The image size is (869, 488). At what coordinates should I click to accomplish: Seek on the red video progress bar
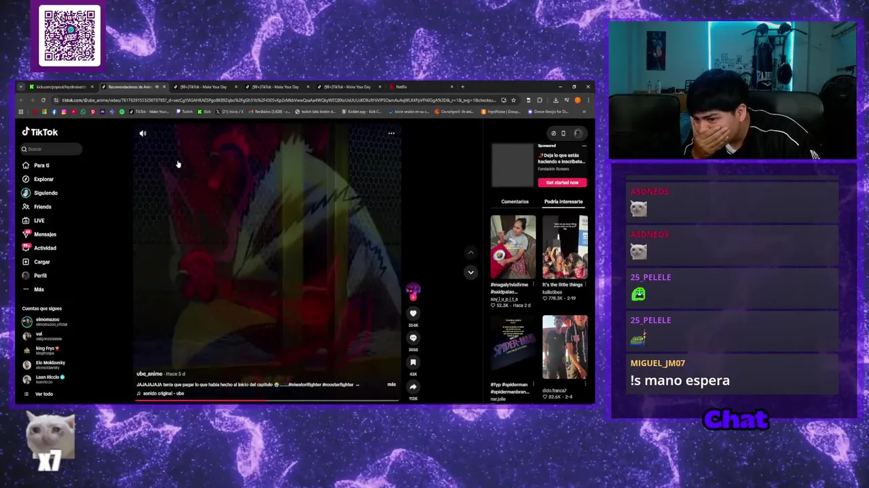point(266,400)
